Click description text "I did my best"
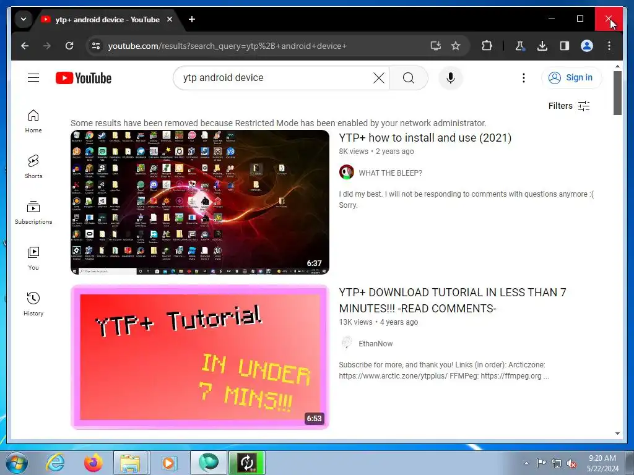The image size is (634, 475). point(467,200)
